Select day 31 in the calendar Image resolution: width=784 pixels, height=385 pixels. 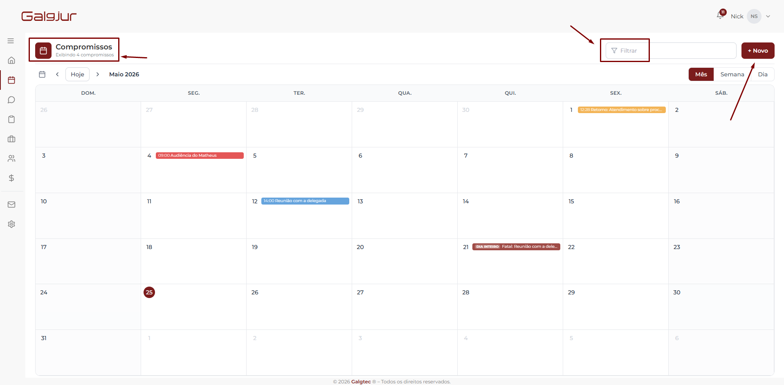pos(44,338)
